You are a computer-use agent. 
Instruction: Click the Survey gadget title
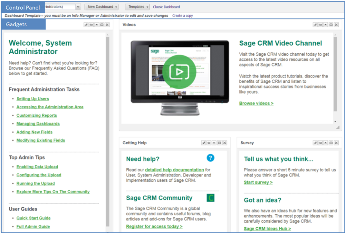point(247,143)
